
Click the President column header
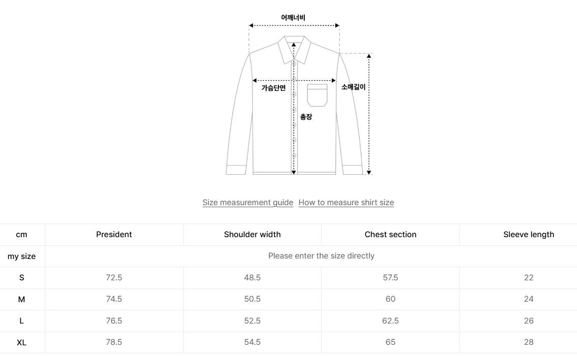point(114,235)
